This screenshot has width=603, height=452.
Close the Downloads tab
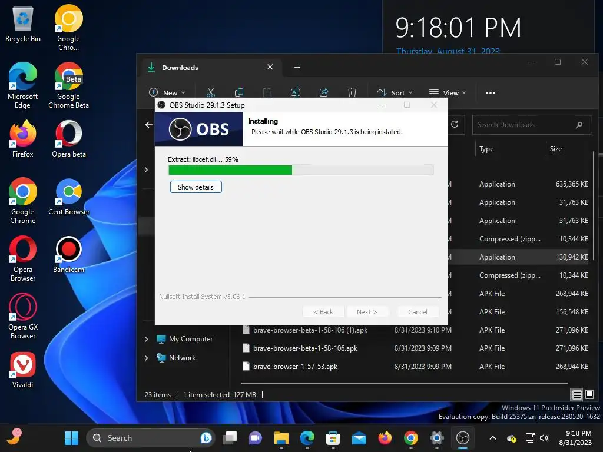[270, 67]
